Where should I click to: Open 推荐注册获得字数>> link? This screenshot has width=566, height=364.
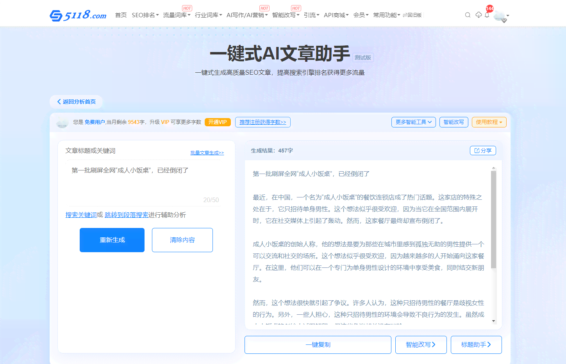pyautogui.click(x=262, y=122)
